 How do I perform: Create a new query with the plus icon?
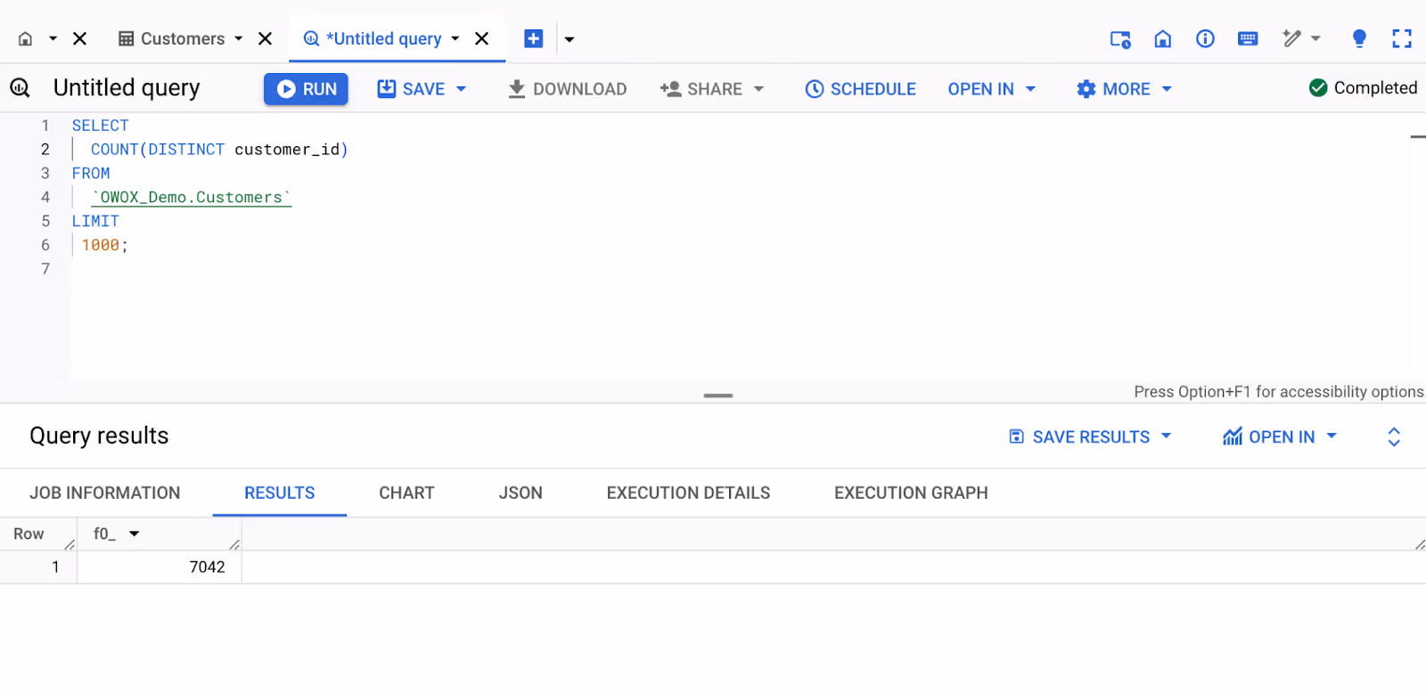pyautogui.click(x=533, y=39)
